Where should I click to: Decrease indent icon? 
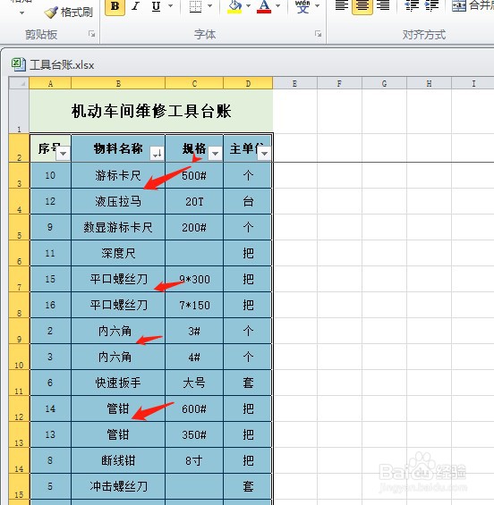[x=412, y=6]
